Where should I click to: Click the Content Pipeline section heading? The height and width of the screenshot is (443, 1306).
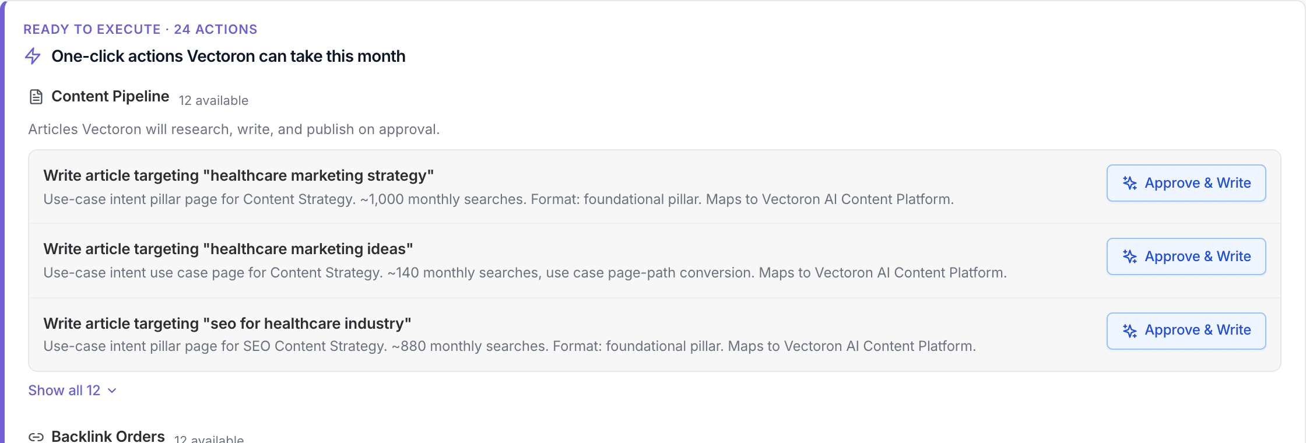110,96
